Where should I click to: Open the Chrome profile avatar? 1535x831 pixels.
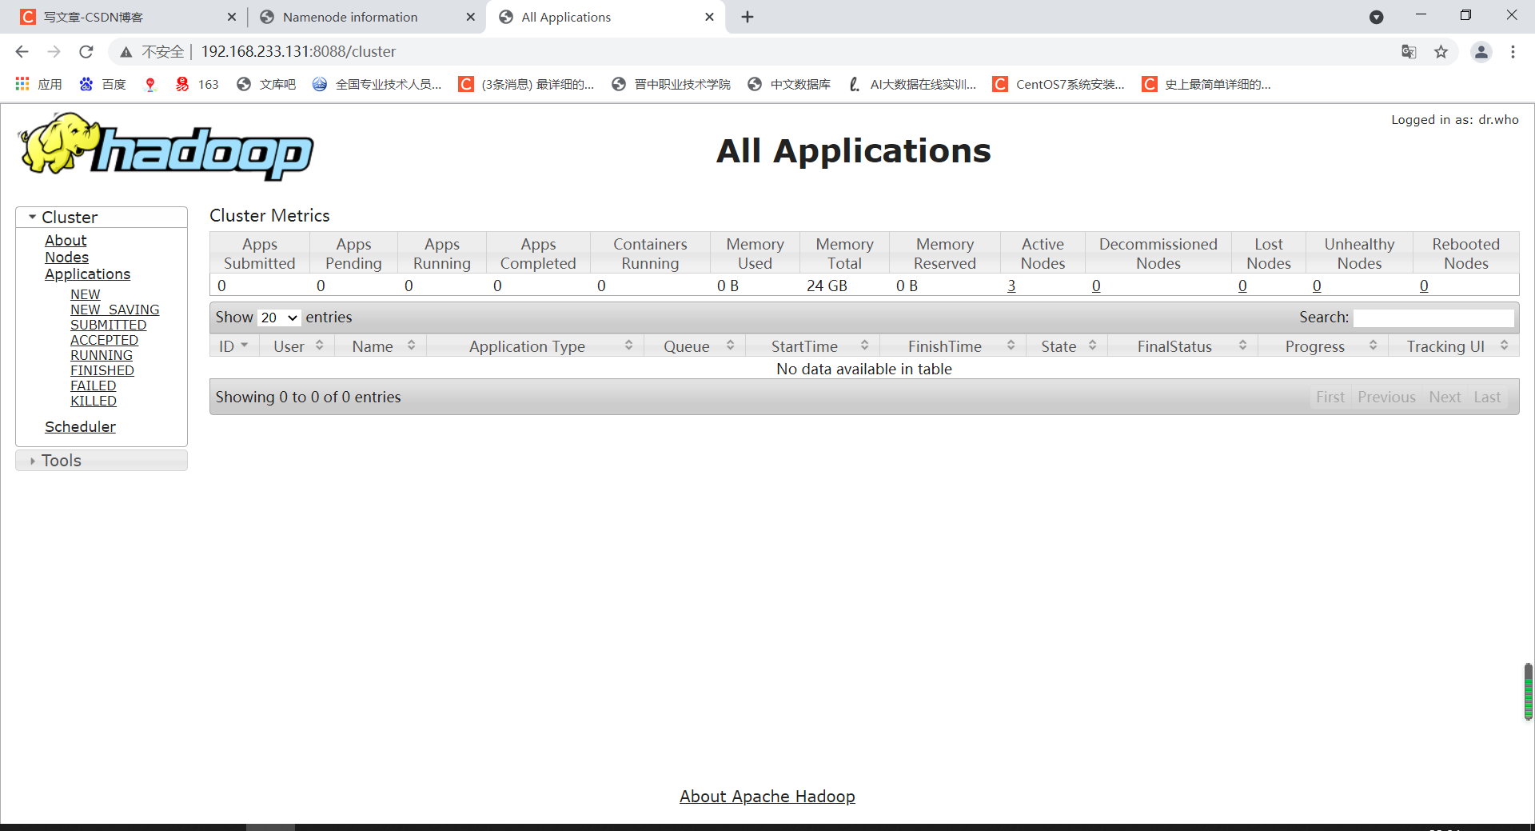pos(1481,51)
